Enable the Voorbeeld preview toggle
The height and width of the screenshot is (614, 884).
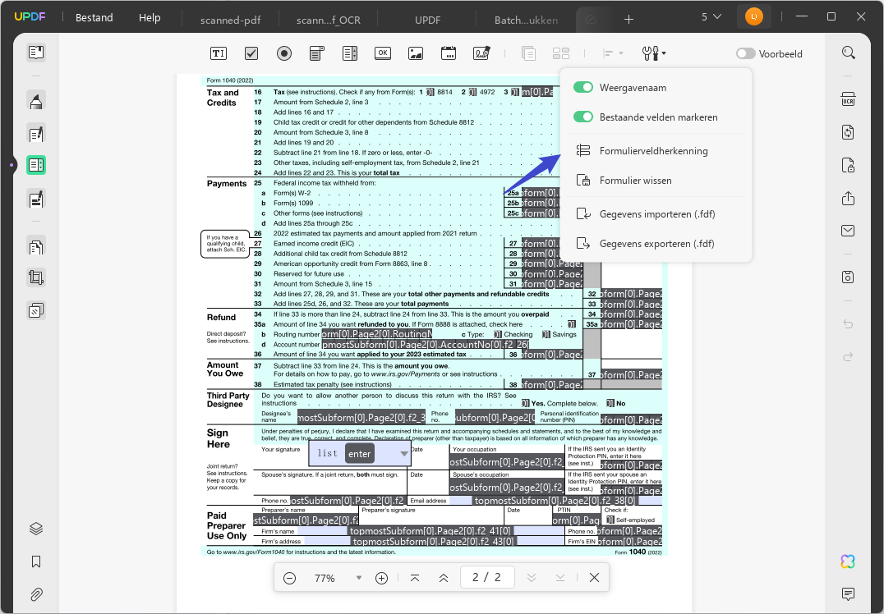pyautogui.click(x=745, y=53)
